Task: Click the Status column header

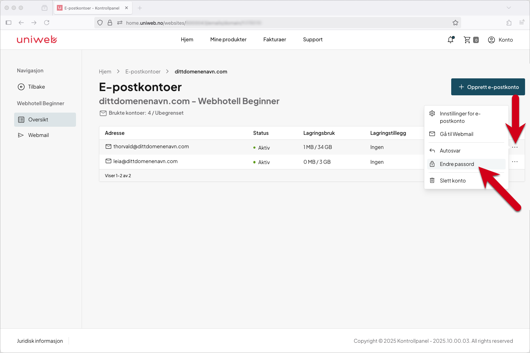Action: [261, 133]
